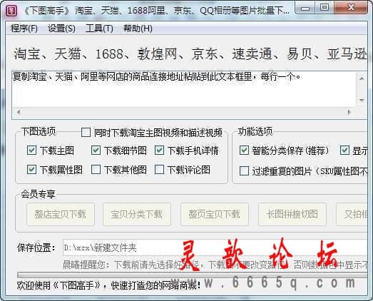Check 同时下载淘宝主图视频和描述视频 option
The width and height of the screenshot is (373, 301).
[86, 132]
